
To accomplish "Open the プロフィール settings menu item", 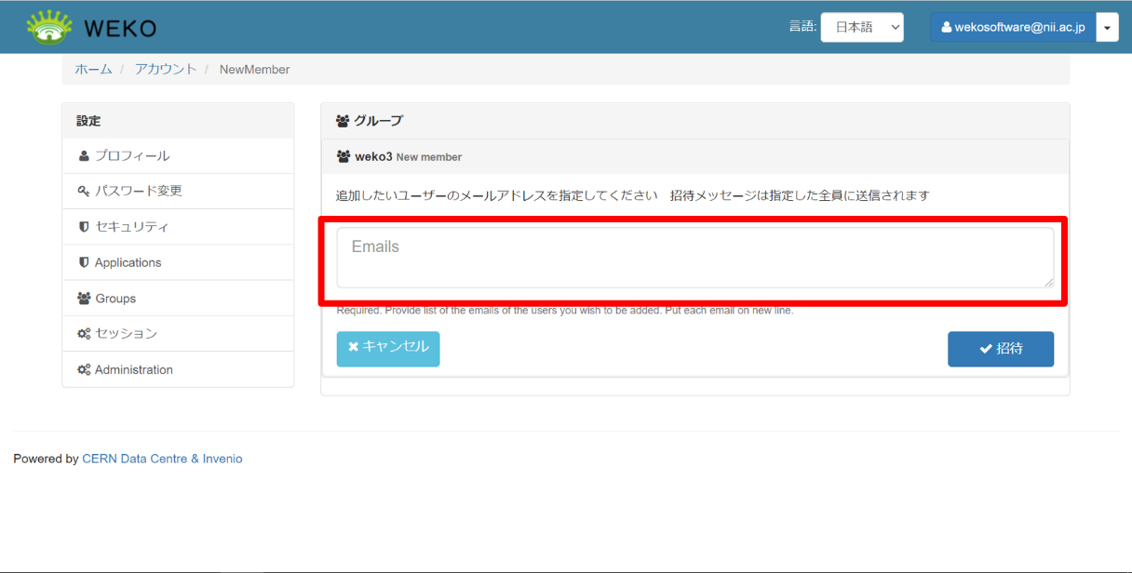I will point(132,156).
